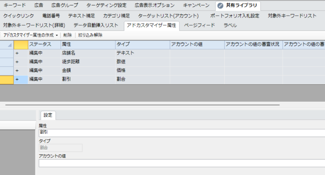Open キャンペーン tab
Image resolution: width=325 pixels, height=175 pixels.
(196, 6)
